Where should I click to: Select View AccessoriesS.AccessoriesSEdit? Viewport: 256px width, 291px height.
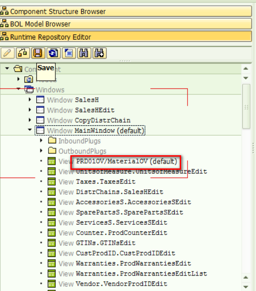125,202
